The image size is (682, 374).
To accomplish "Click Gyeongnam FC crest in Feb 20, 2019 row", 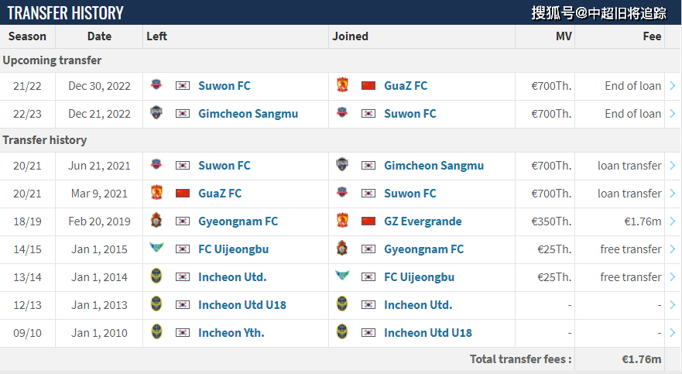I will click(156, 220).
